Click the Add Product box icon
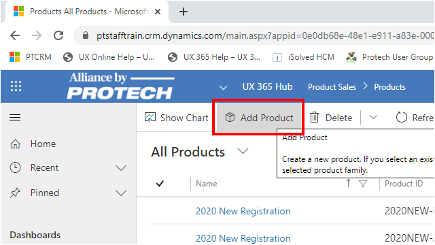 tap(230, 118)
